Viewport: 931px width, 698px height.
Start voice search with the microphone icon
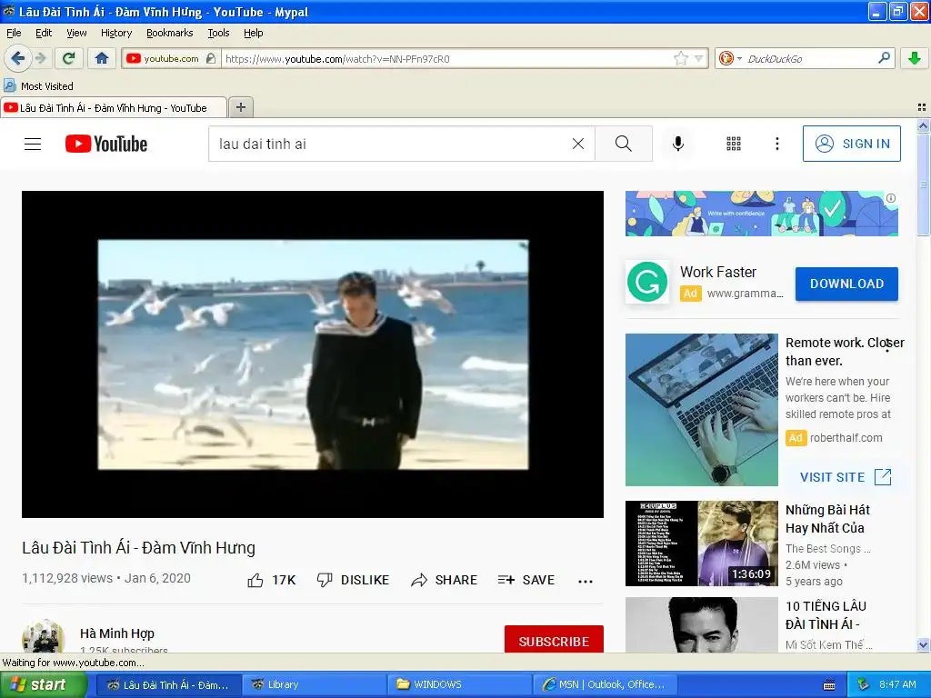click(678, 144)
